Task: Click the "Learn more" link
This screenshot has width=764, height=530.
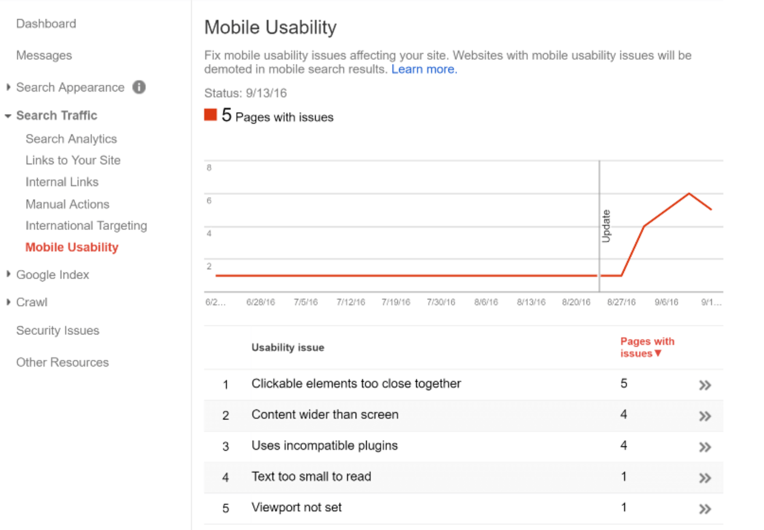Action: pyautogui.click(x=423, y=69)
